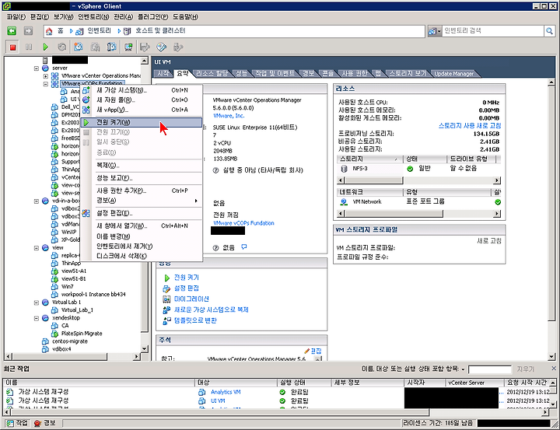
Task: Click the 설정 편집 command link
Action: [187, 288]
